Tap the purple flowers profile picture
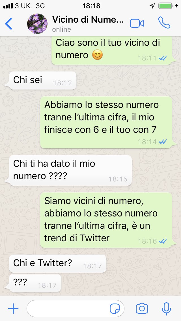This screenshot has height=321, width=181. [x=37, y=24]
